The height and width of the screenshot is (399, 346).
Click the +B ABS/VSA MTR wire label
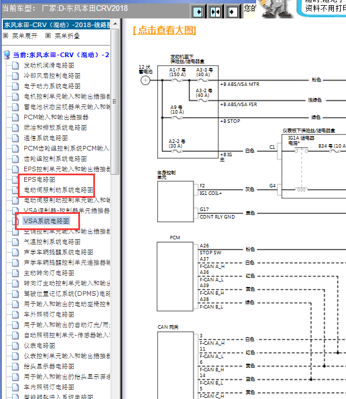[239, 84]
